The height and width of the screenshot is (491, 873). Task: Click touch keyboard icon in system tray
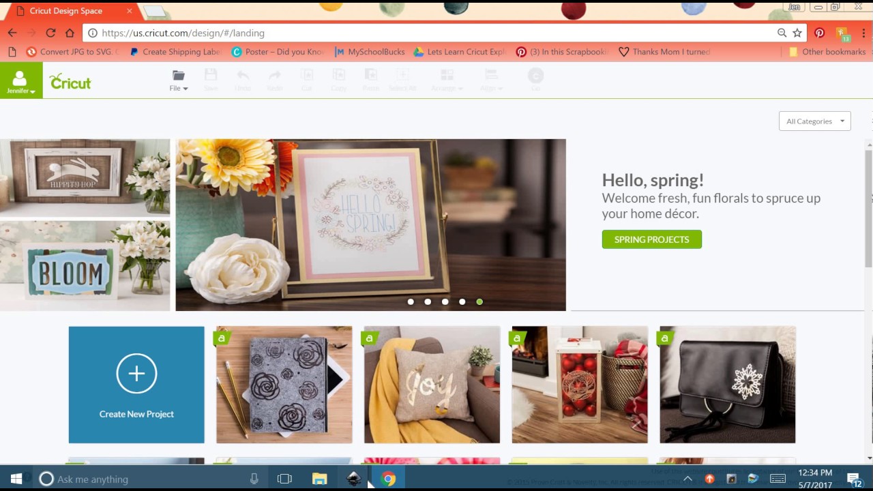(x=778, y=479)
